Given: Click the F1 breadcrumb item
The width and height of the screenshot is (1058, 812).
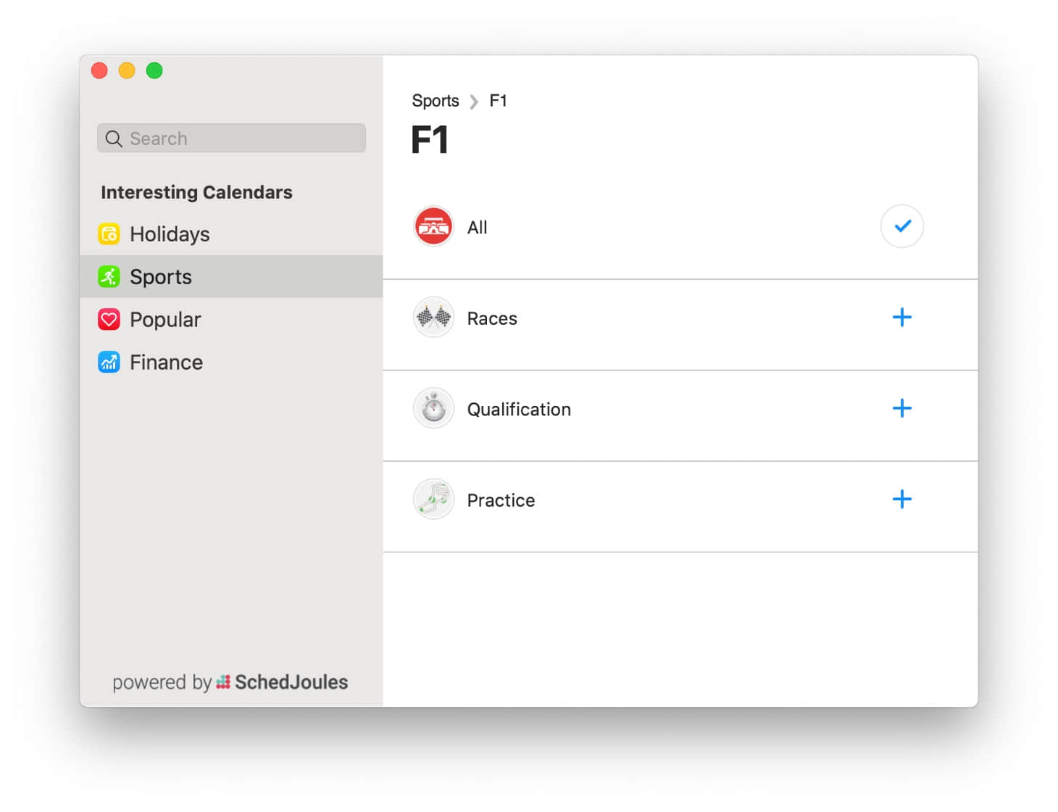Looking at the screenshot, I should tap(498, 101).
